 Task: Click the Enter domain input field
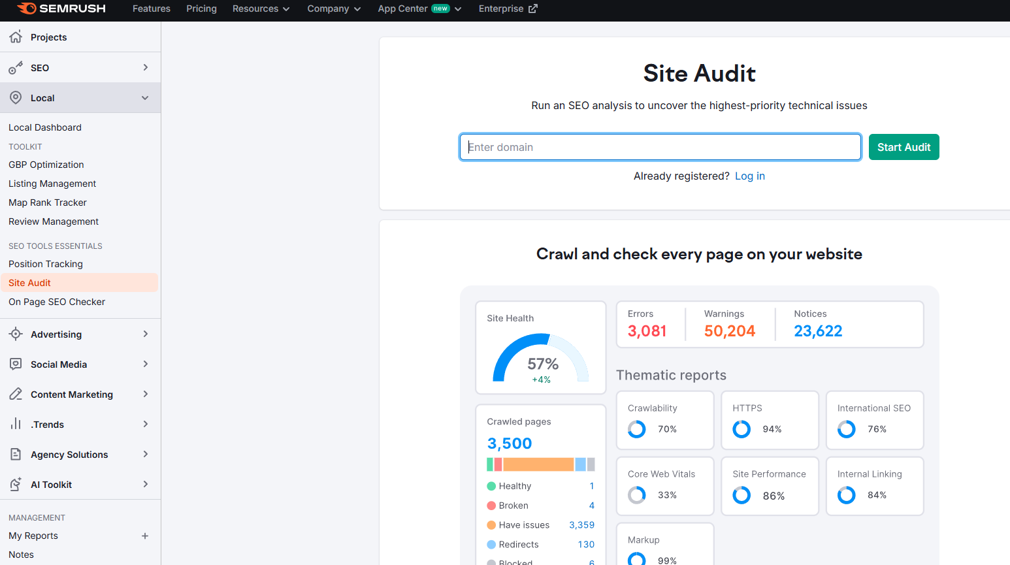click(660, 147)
